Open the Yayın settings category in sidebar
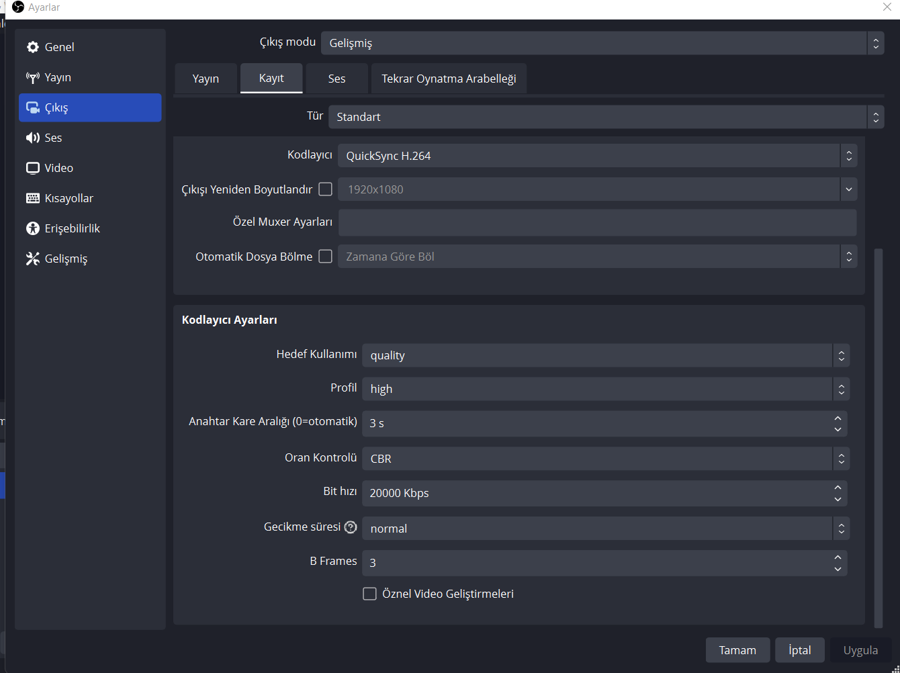 (x=90, y=77)
